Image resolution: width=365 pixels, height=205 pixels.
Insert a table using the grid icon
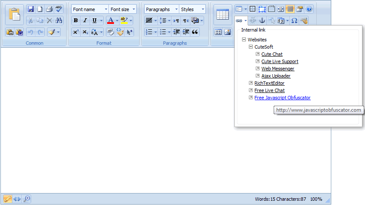click(222, 14)
